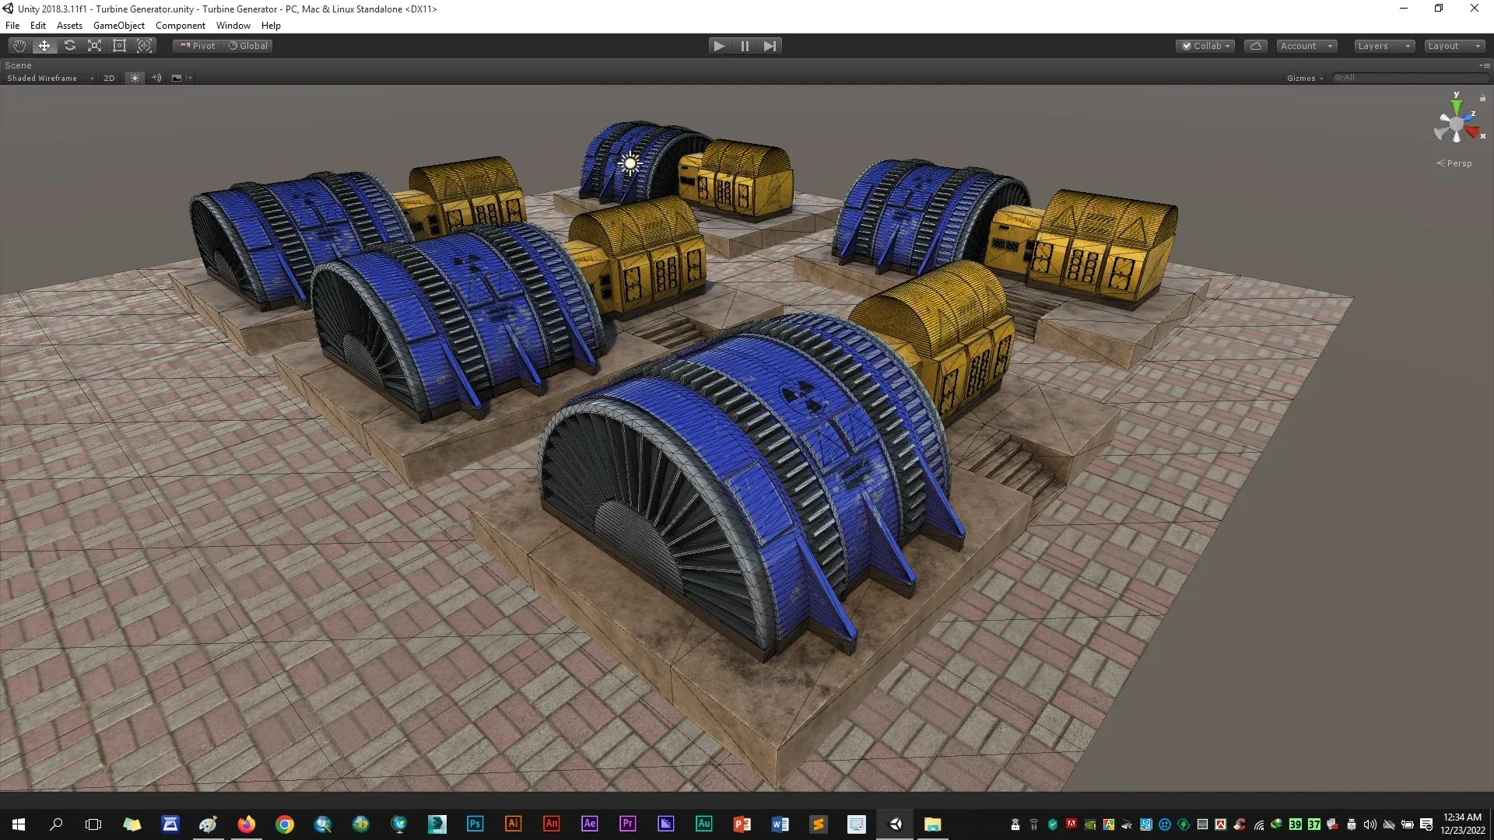
Task: Open the Account dropdown
Action: pyautogui.click(x=1306, y=46)
